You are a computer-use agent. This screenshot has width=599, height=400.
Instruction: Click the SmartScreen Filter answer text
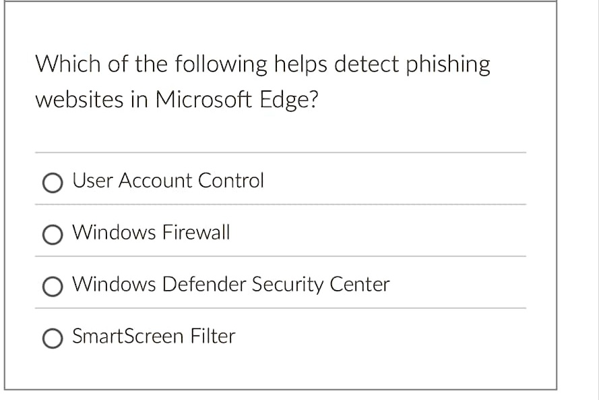(154, 337)
